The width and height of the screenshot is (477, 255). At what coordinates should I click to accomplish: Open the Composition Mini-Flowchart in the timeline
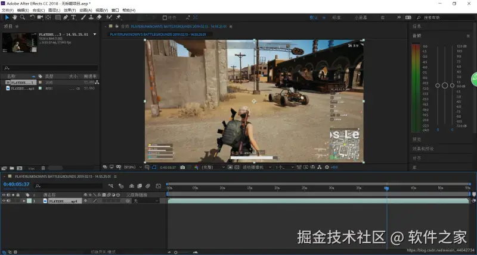pos(111,186)
